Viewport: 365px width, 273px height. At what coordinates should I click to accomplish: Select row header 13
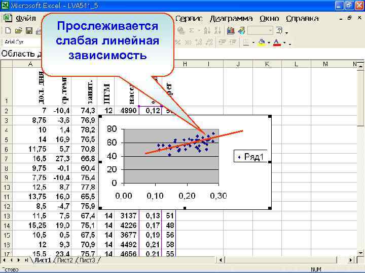(6, 216)
